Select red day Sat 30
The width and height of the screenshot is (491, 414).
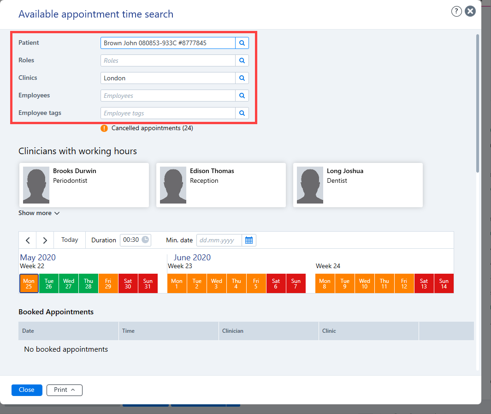[128, 284]
